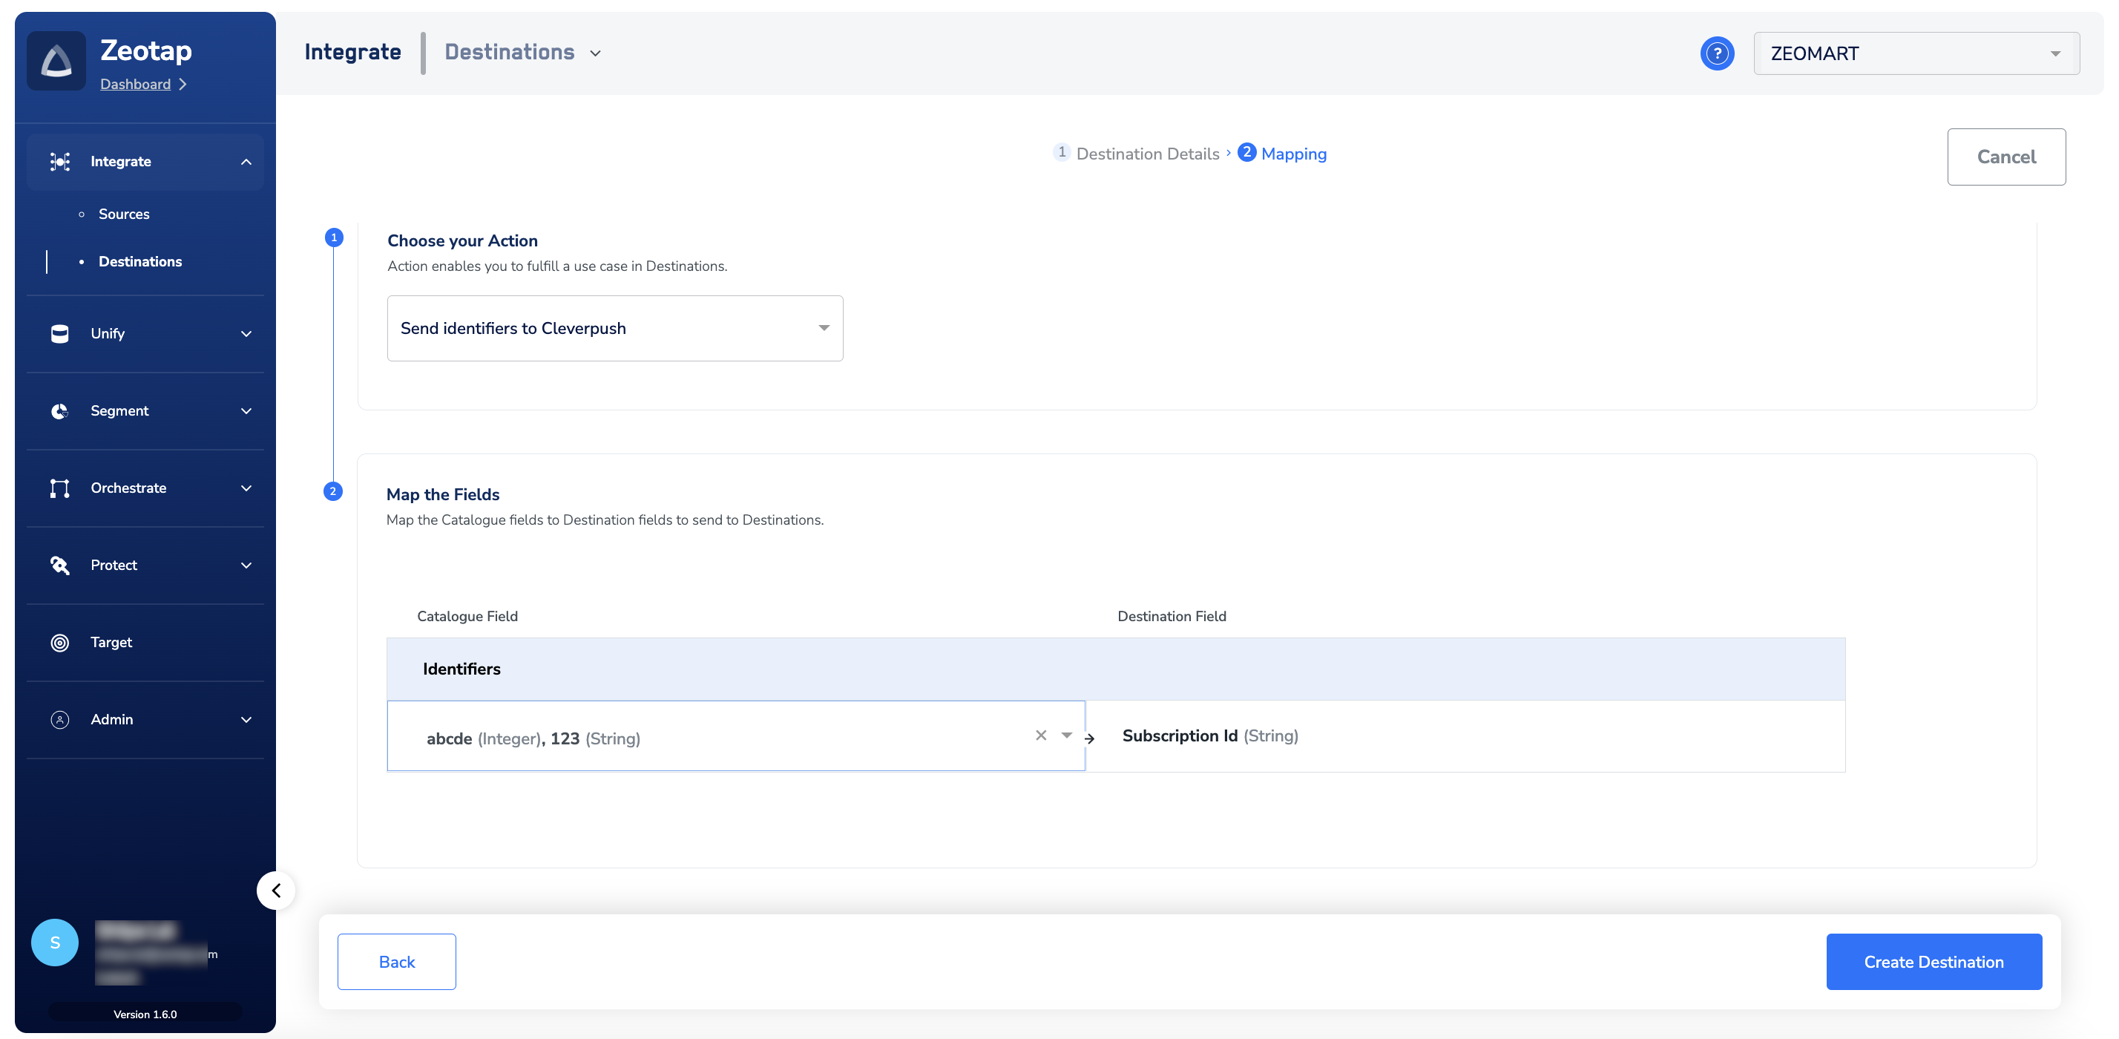Collapse the sidebar with arrow button
The width and height of the screenshot is (2119, 1039).
[x=277, y=890]
